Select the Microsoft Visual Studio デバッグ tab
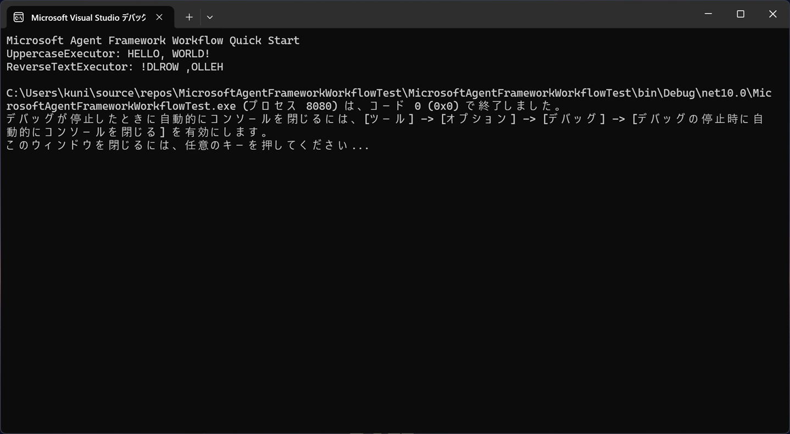790x434 pixels. 88,18
